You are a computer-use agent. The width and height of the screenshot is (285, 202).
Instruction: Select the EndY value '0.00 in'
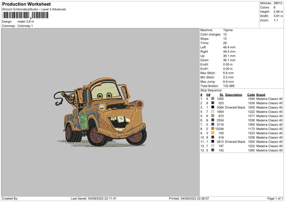228,69
